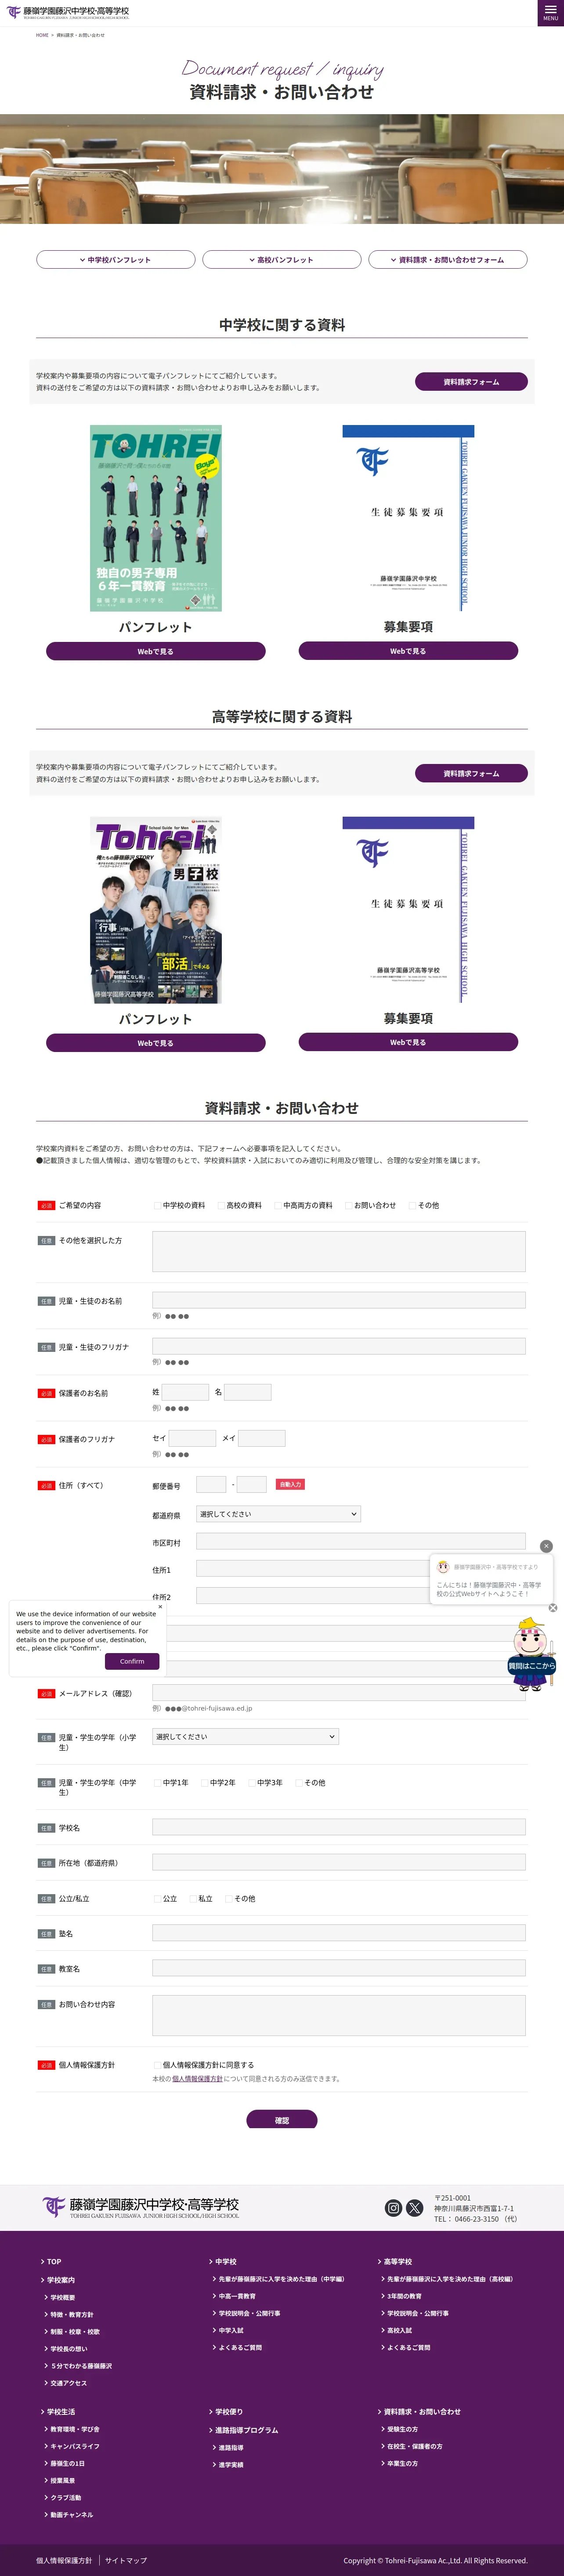
Task: Open the school's X (Twitter) icon
Action: point(414,2208)
